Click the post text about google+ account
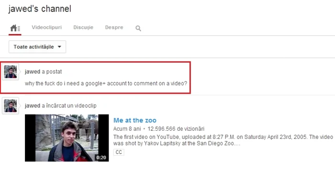Screen dimensions: 335x182 106,83
